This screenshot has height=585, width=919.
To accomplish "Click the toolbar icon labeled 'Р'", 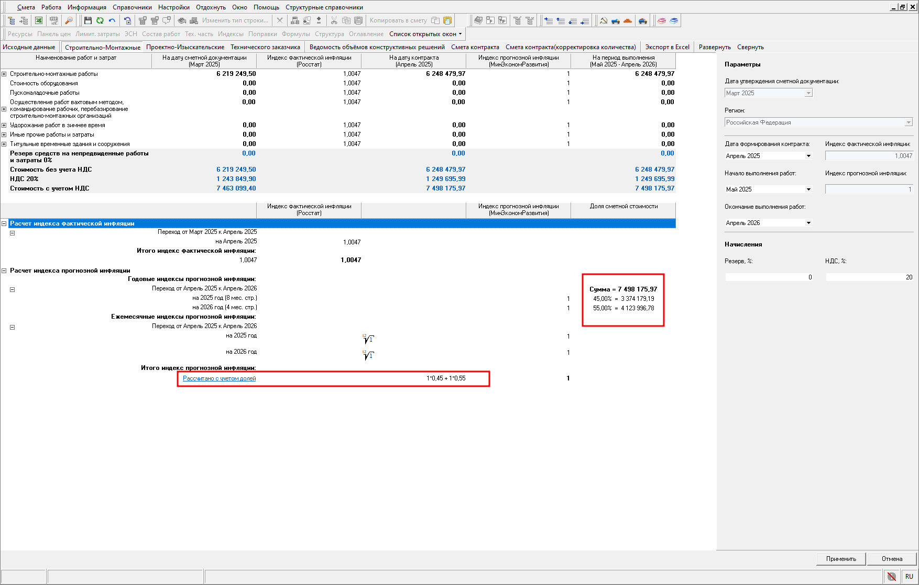I will 490,20.
